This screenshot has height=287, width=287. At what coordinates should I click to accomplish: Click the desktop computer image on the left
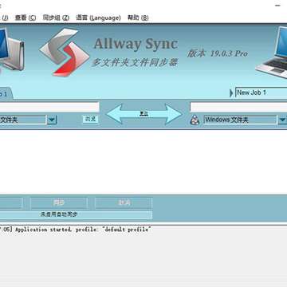point(12,49)
